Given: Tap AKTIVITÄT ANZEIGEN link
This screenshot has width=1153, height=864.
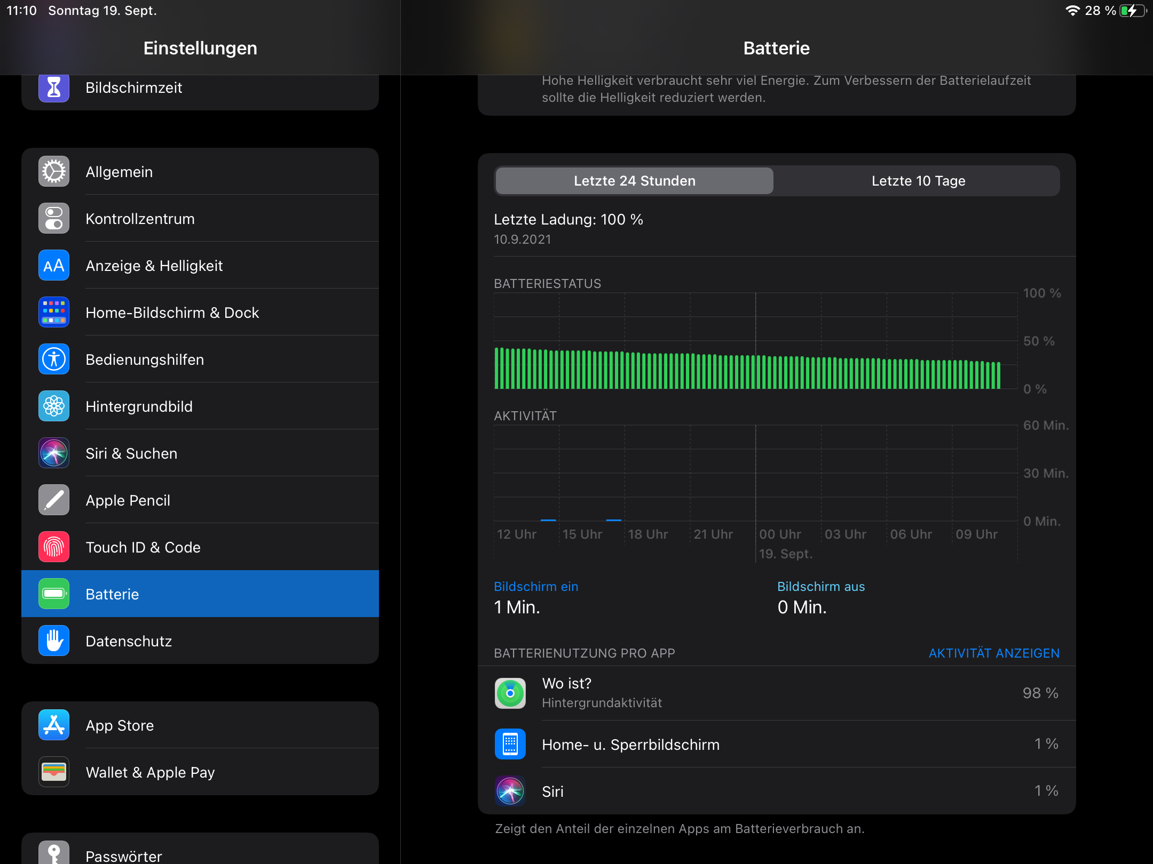Looking at the screenshot, I should click(x=994, y=653).
